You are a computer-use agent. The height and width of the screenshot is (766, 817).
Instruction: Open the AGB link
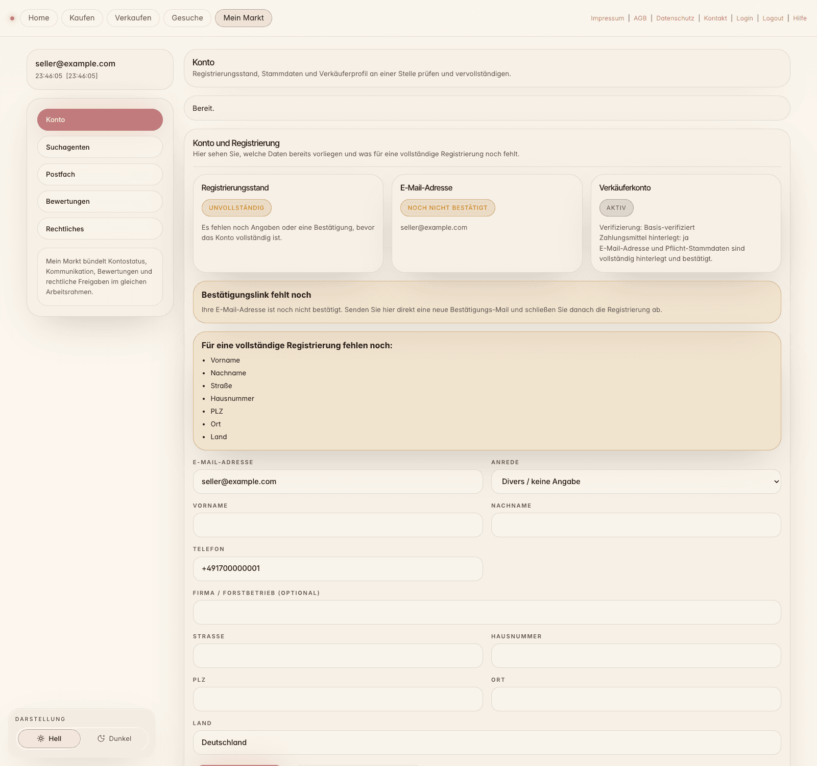pyautogui.click(x=640, y=18)
